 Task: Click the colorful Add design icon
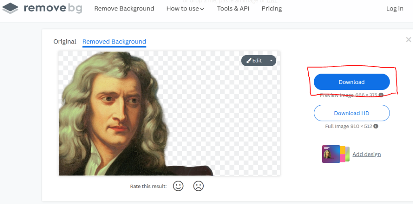pos(336,154)
